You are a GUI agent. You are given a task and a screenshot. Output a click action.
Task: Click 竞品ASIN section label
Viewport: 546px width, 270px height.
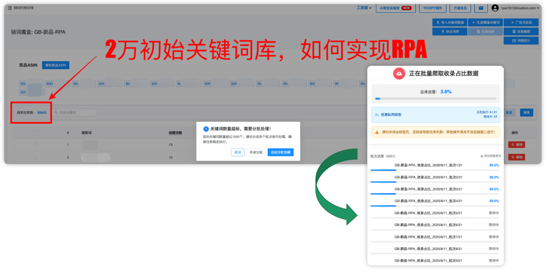click(28, 65)
